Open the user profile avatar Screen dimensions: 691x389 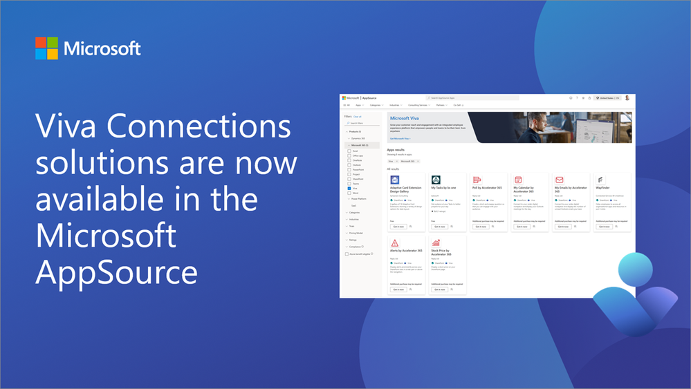627,97
